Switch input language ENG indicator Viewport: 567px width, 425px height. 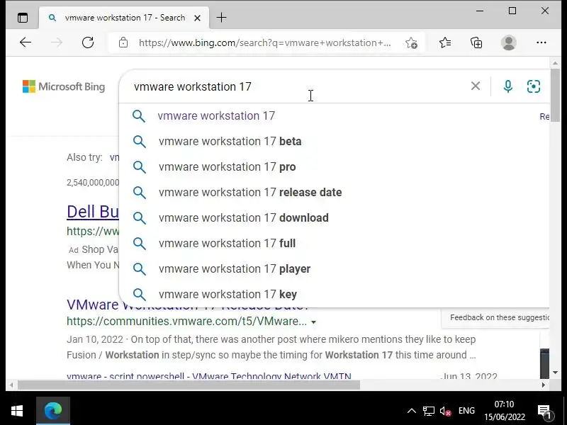pyautogui.click(x=466, y=411)
